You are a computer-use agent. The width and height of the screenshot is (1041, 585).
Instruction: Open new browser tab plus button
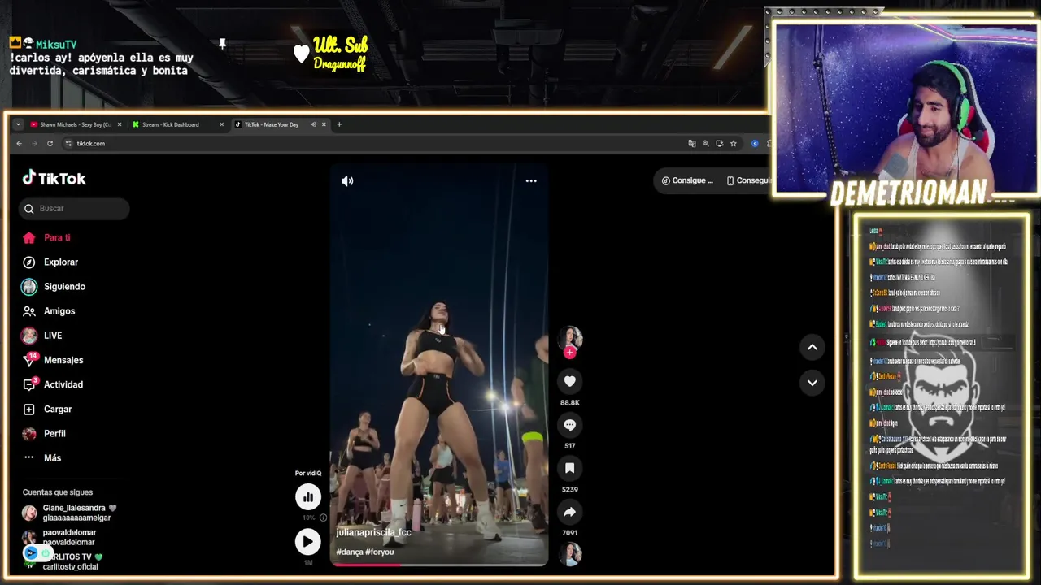pos(339,124)
